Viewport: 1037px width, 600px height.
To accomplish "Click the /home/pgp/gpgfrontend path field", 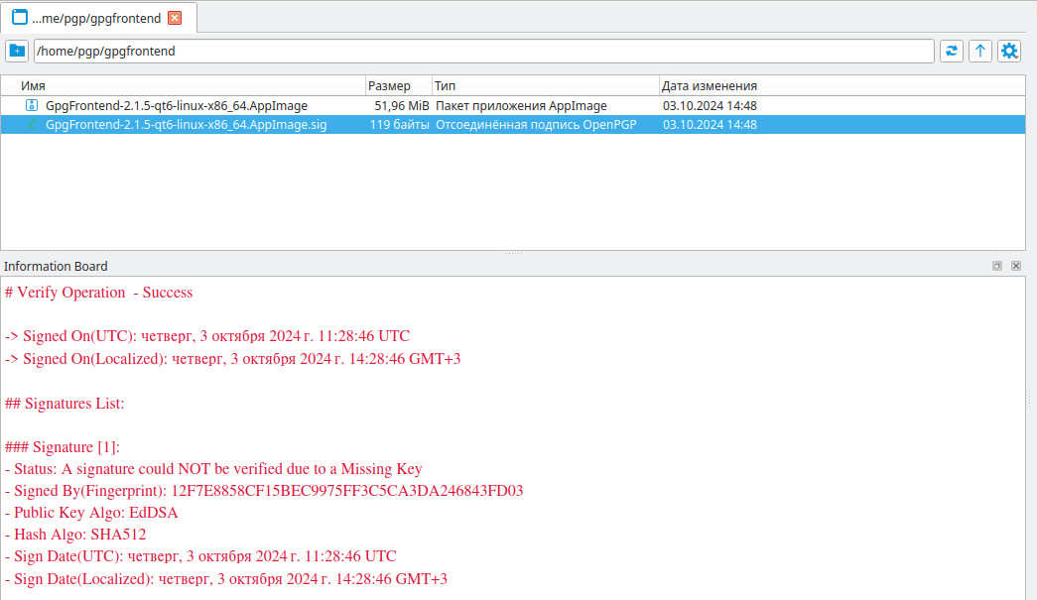I will [483, 51].
